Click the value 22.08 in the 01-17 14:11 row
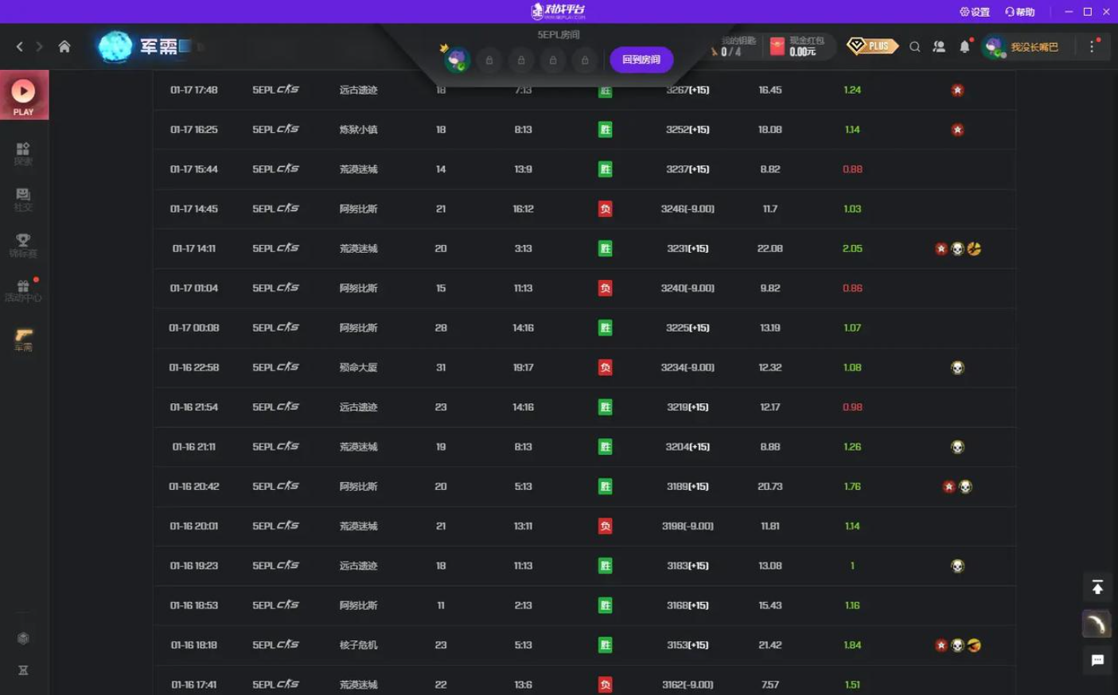The image size is (1118, 695). coord(770,249)
